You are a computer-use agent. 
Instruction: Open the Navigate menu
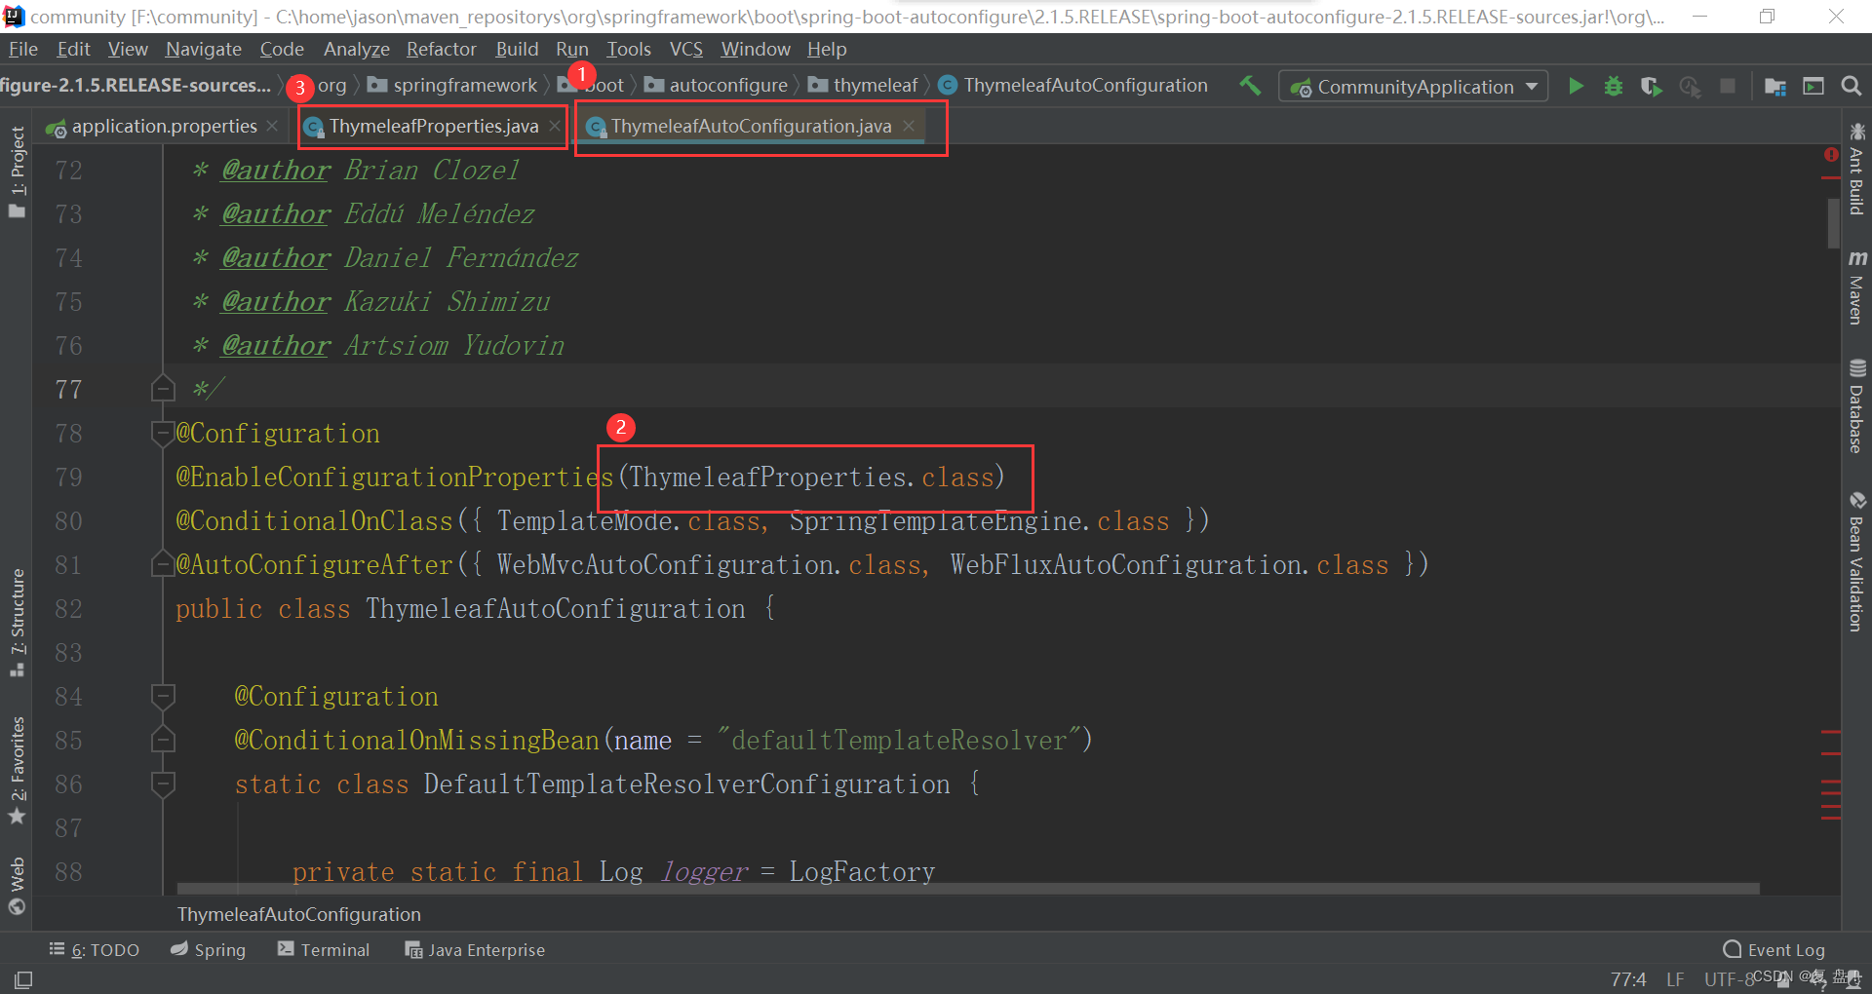(203, 49)
